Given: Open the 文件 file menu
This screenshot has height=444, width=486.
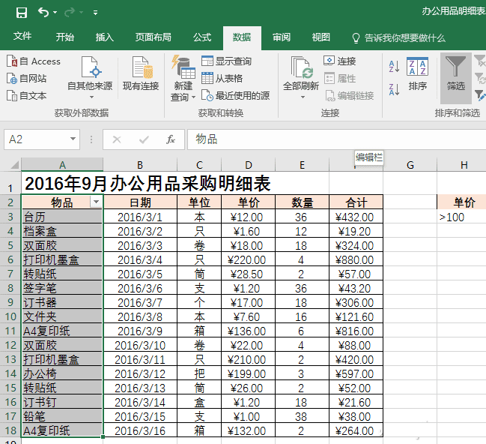Looking at the screenshot, I should coord(22,37).
